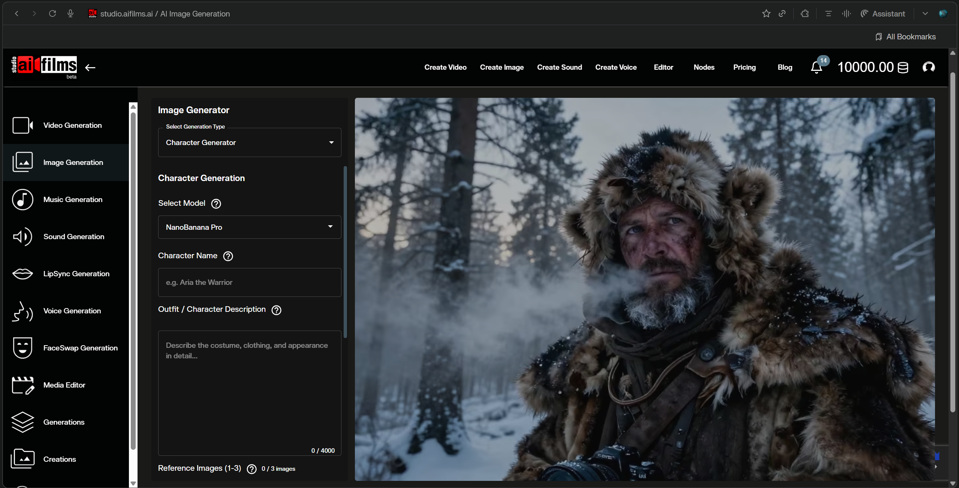The width and height of the screenshot is (959, 488).
Task: Click the Character Name input field
Action: 249,282
